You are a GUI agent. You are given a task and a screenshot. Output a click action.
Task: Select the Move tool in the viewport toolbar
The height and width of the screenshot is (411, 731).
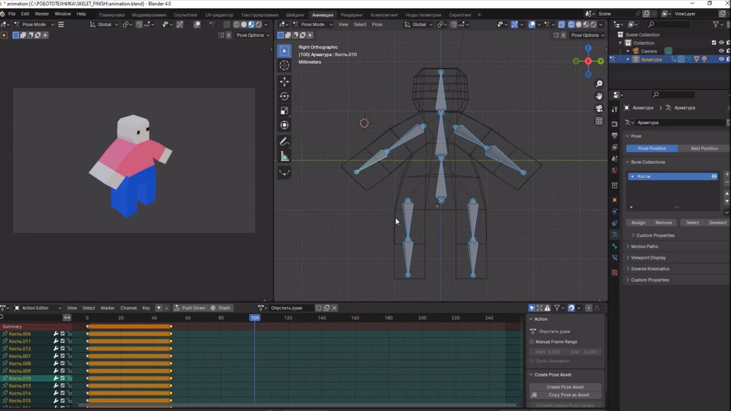pyautogui.click(x=284, y=81)
